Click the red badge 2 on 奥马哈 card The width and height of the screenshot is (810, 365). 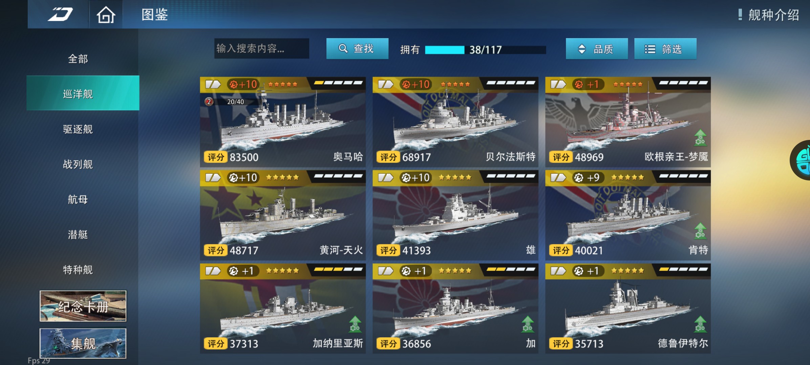(x=209, y=101)
